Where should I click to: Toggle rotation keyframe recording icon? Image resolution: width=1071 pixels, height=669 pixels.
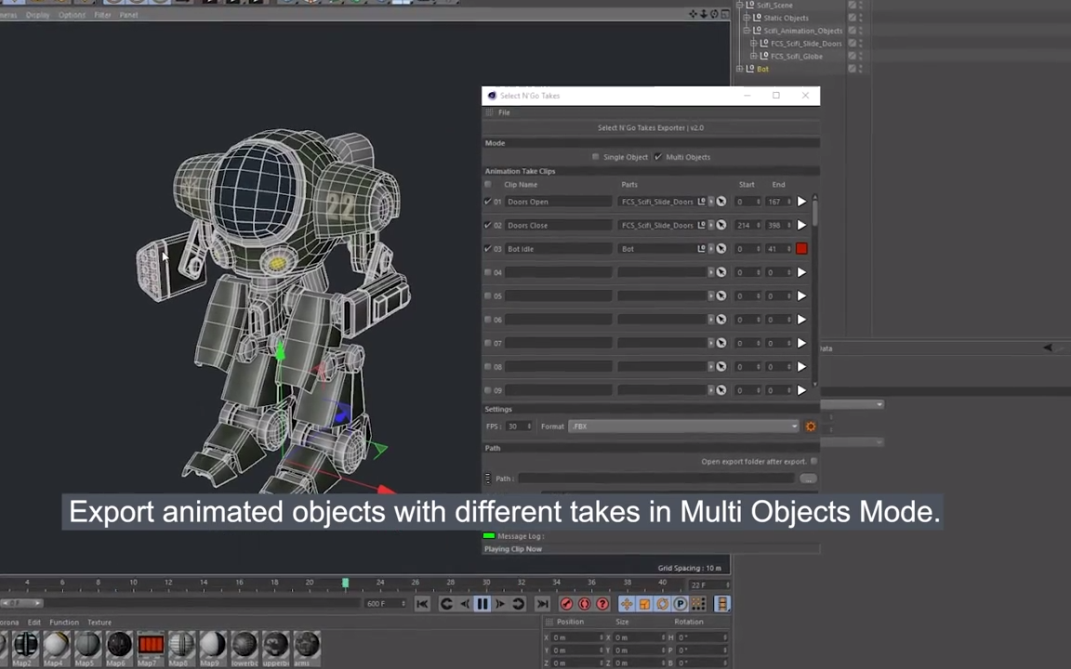pyautogui.click(x=662, y=604)
